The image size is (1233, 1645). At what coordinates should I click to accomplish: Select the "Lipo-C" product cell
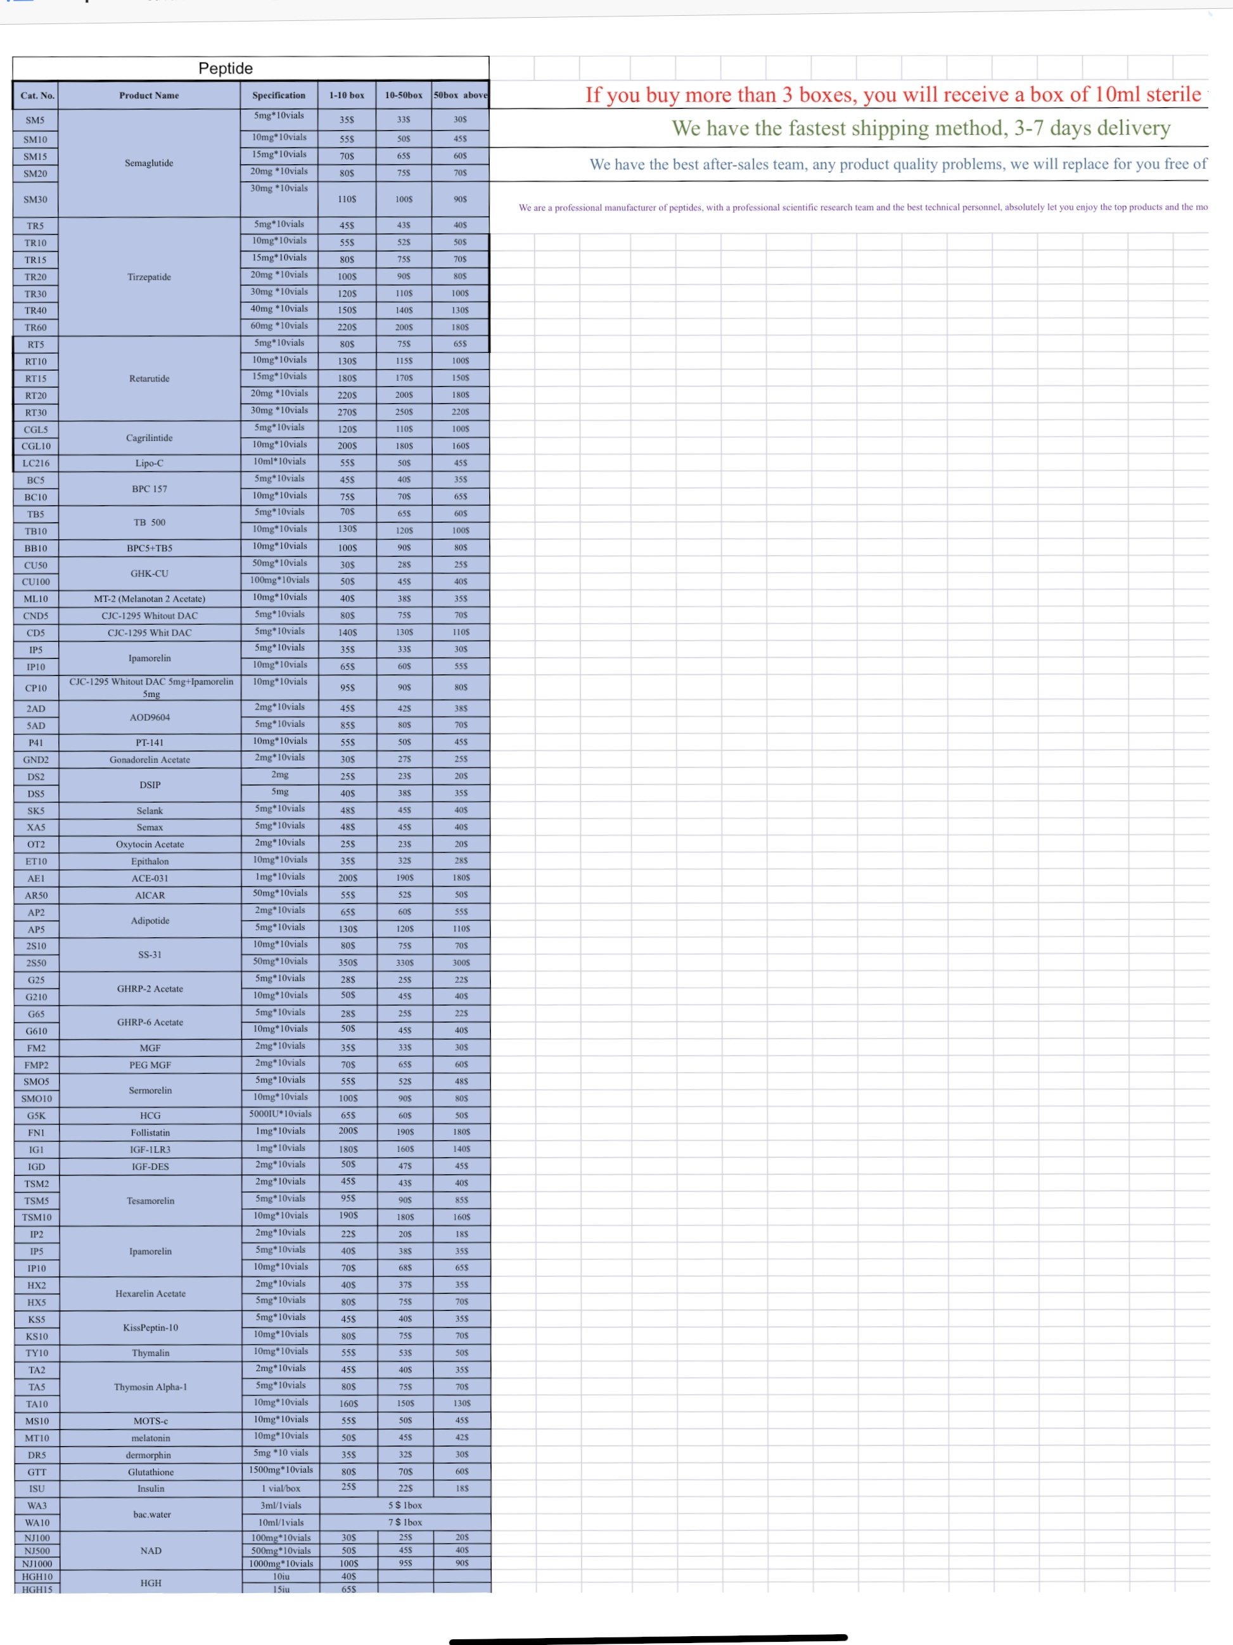[x=150, y=463]
